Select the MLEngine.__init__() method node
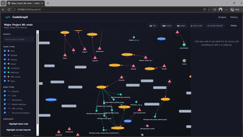Viewport: 243px width, 137px height. click(136, 102)
